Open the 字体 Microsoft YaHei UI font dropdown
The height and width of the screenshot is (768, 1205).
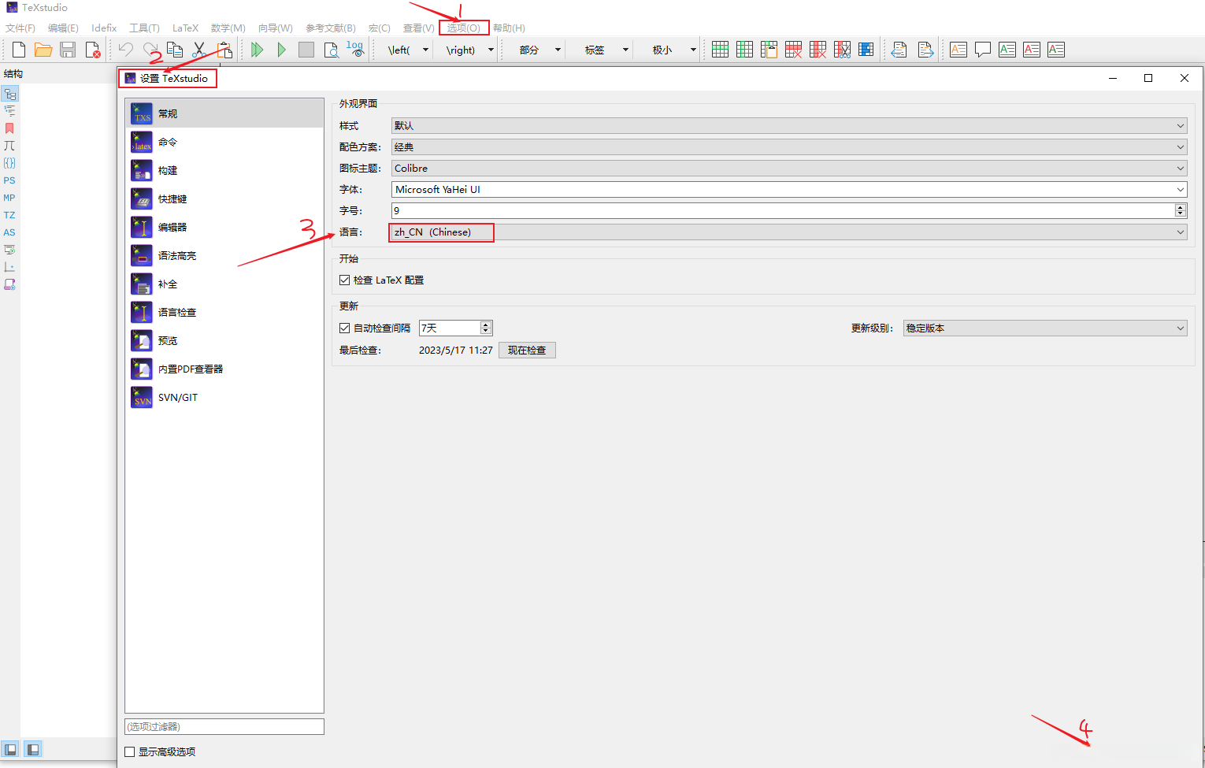(789, 189)
